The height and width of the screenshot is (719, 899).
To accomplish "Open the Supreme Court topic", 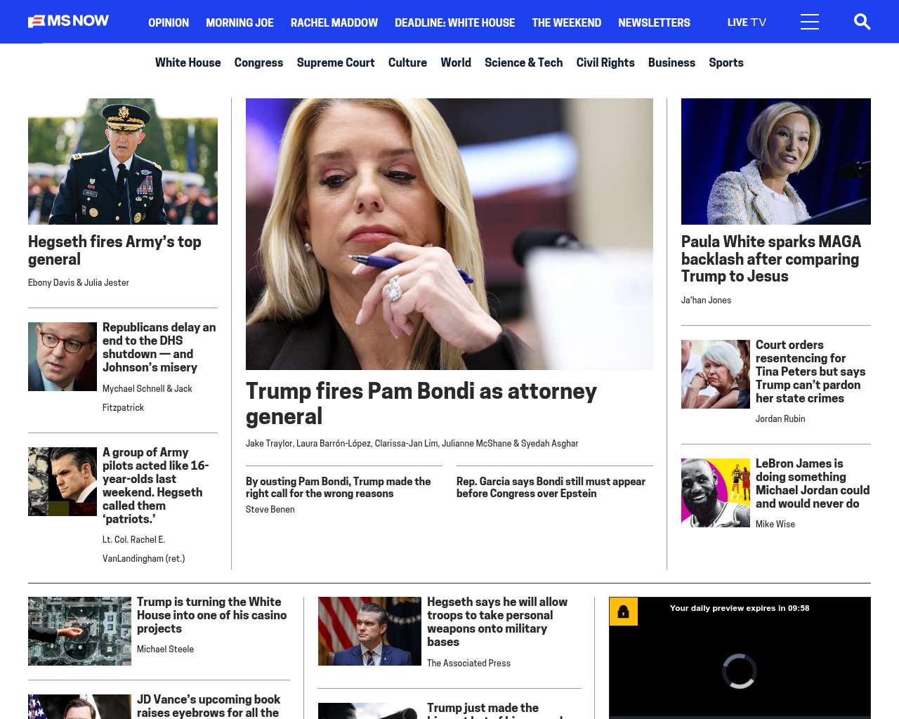I will (x=336, y=62).
